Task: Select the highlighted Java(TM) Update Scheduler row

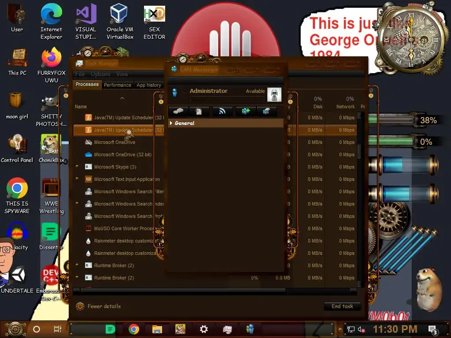Action: (x=118, y=130)
